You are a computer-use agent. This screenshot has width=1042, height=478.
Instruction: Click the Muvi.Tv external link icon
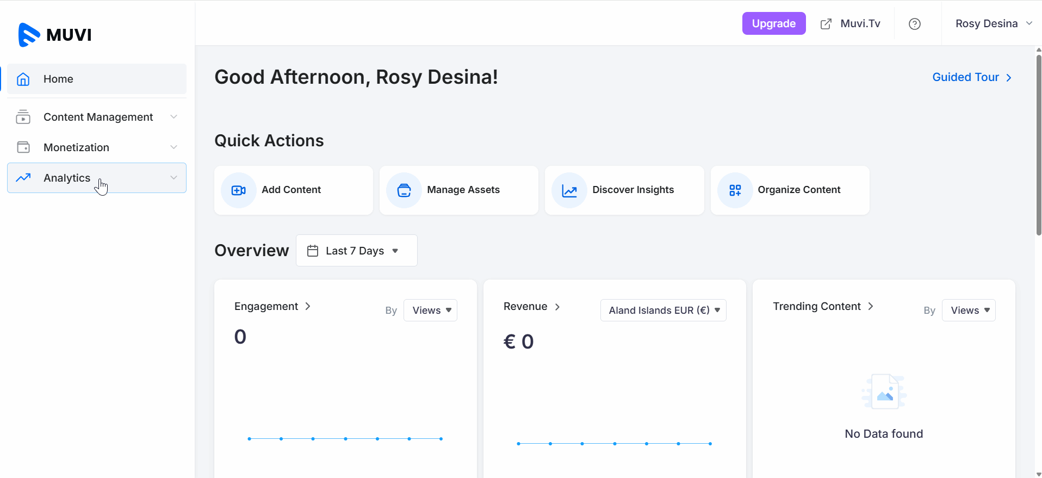[x=826, y=24]
